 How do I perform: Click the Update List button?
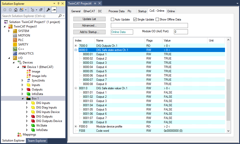pyautogui.click(x=89, y=19)
